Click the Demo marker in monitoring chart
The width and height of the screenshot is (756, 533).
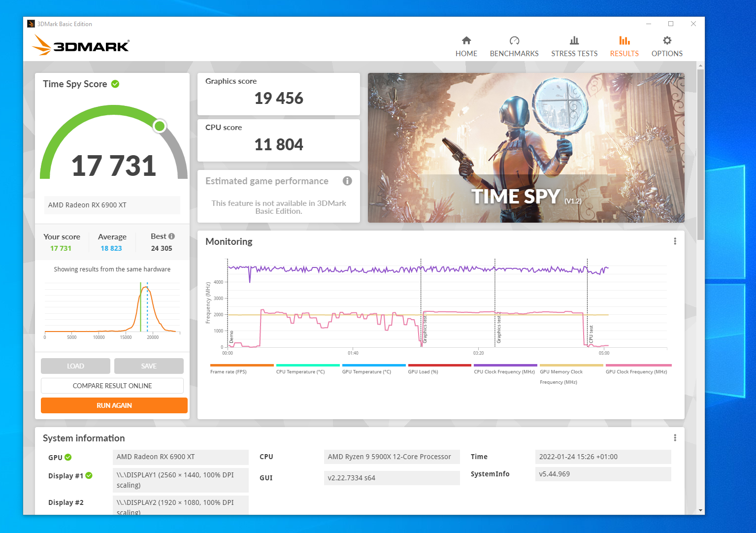point(231,337)
